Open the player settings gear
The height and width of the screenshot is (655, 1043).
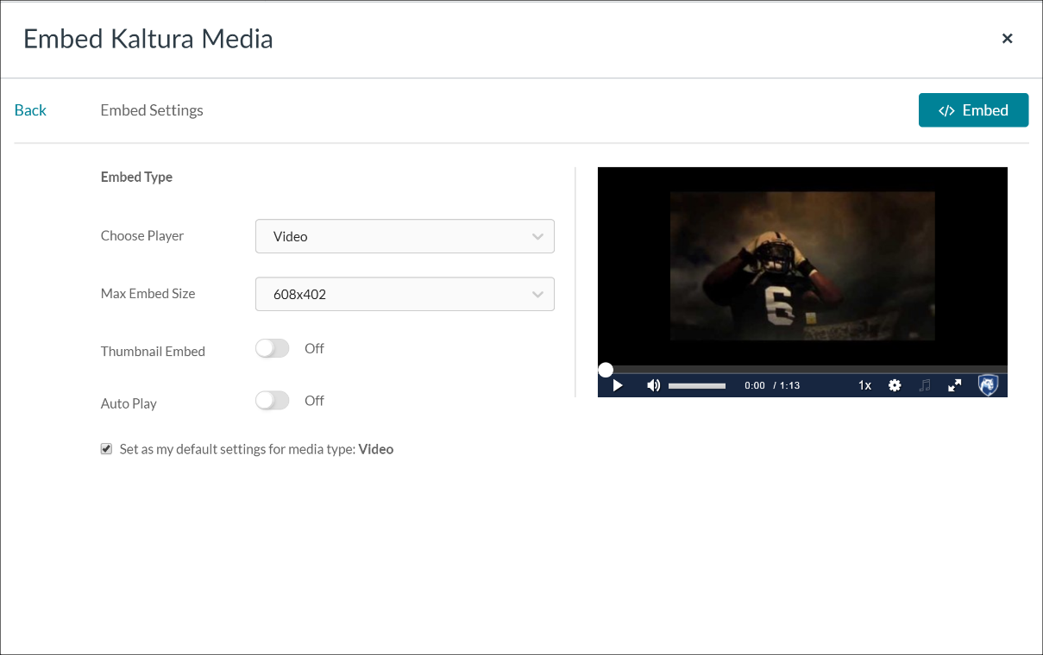coord(895,385)
